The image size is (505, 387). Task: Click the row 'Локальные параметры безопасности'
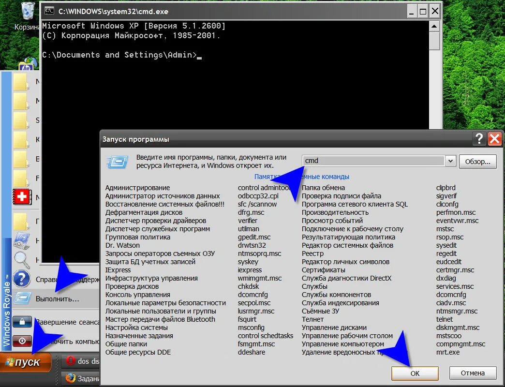tap(165, 303)
